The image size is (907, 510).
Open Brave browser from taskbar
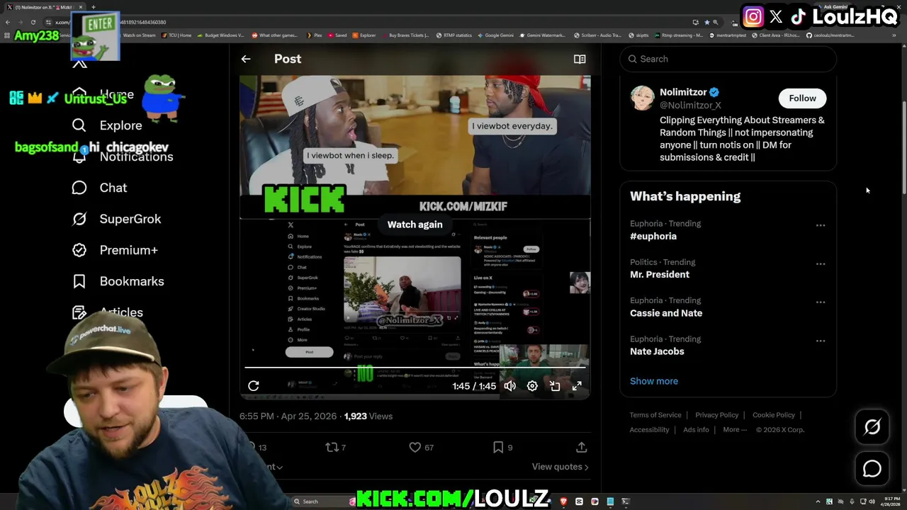563,501
